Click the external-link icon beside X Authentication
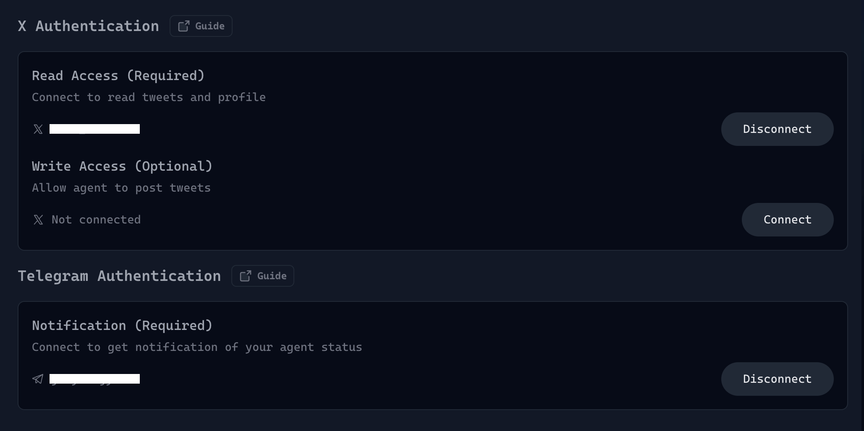The image size is (864, 431). 184,26
